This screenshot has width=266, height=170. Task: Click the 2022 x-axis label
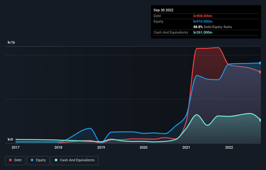[x=229, y=147]
